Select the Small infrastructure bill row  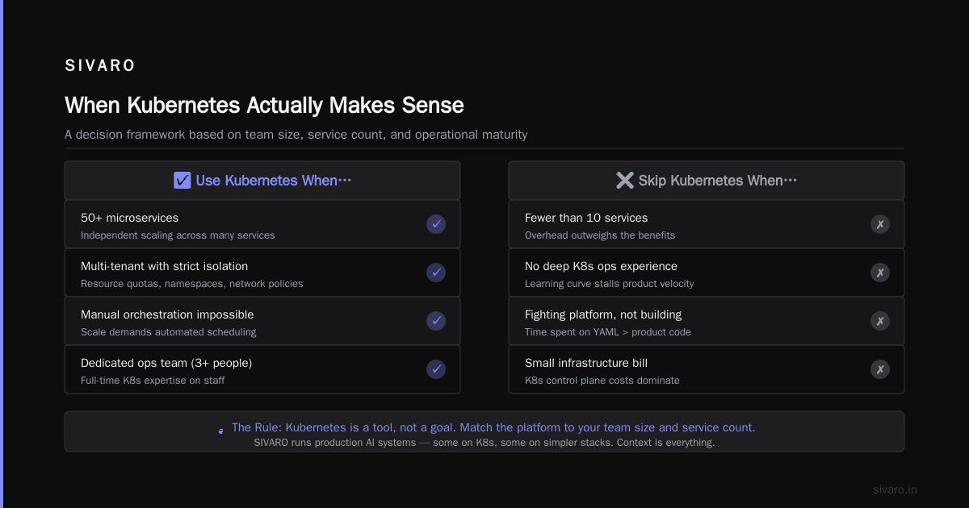(707, 369)
